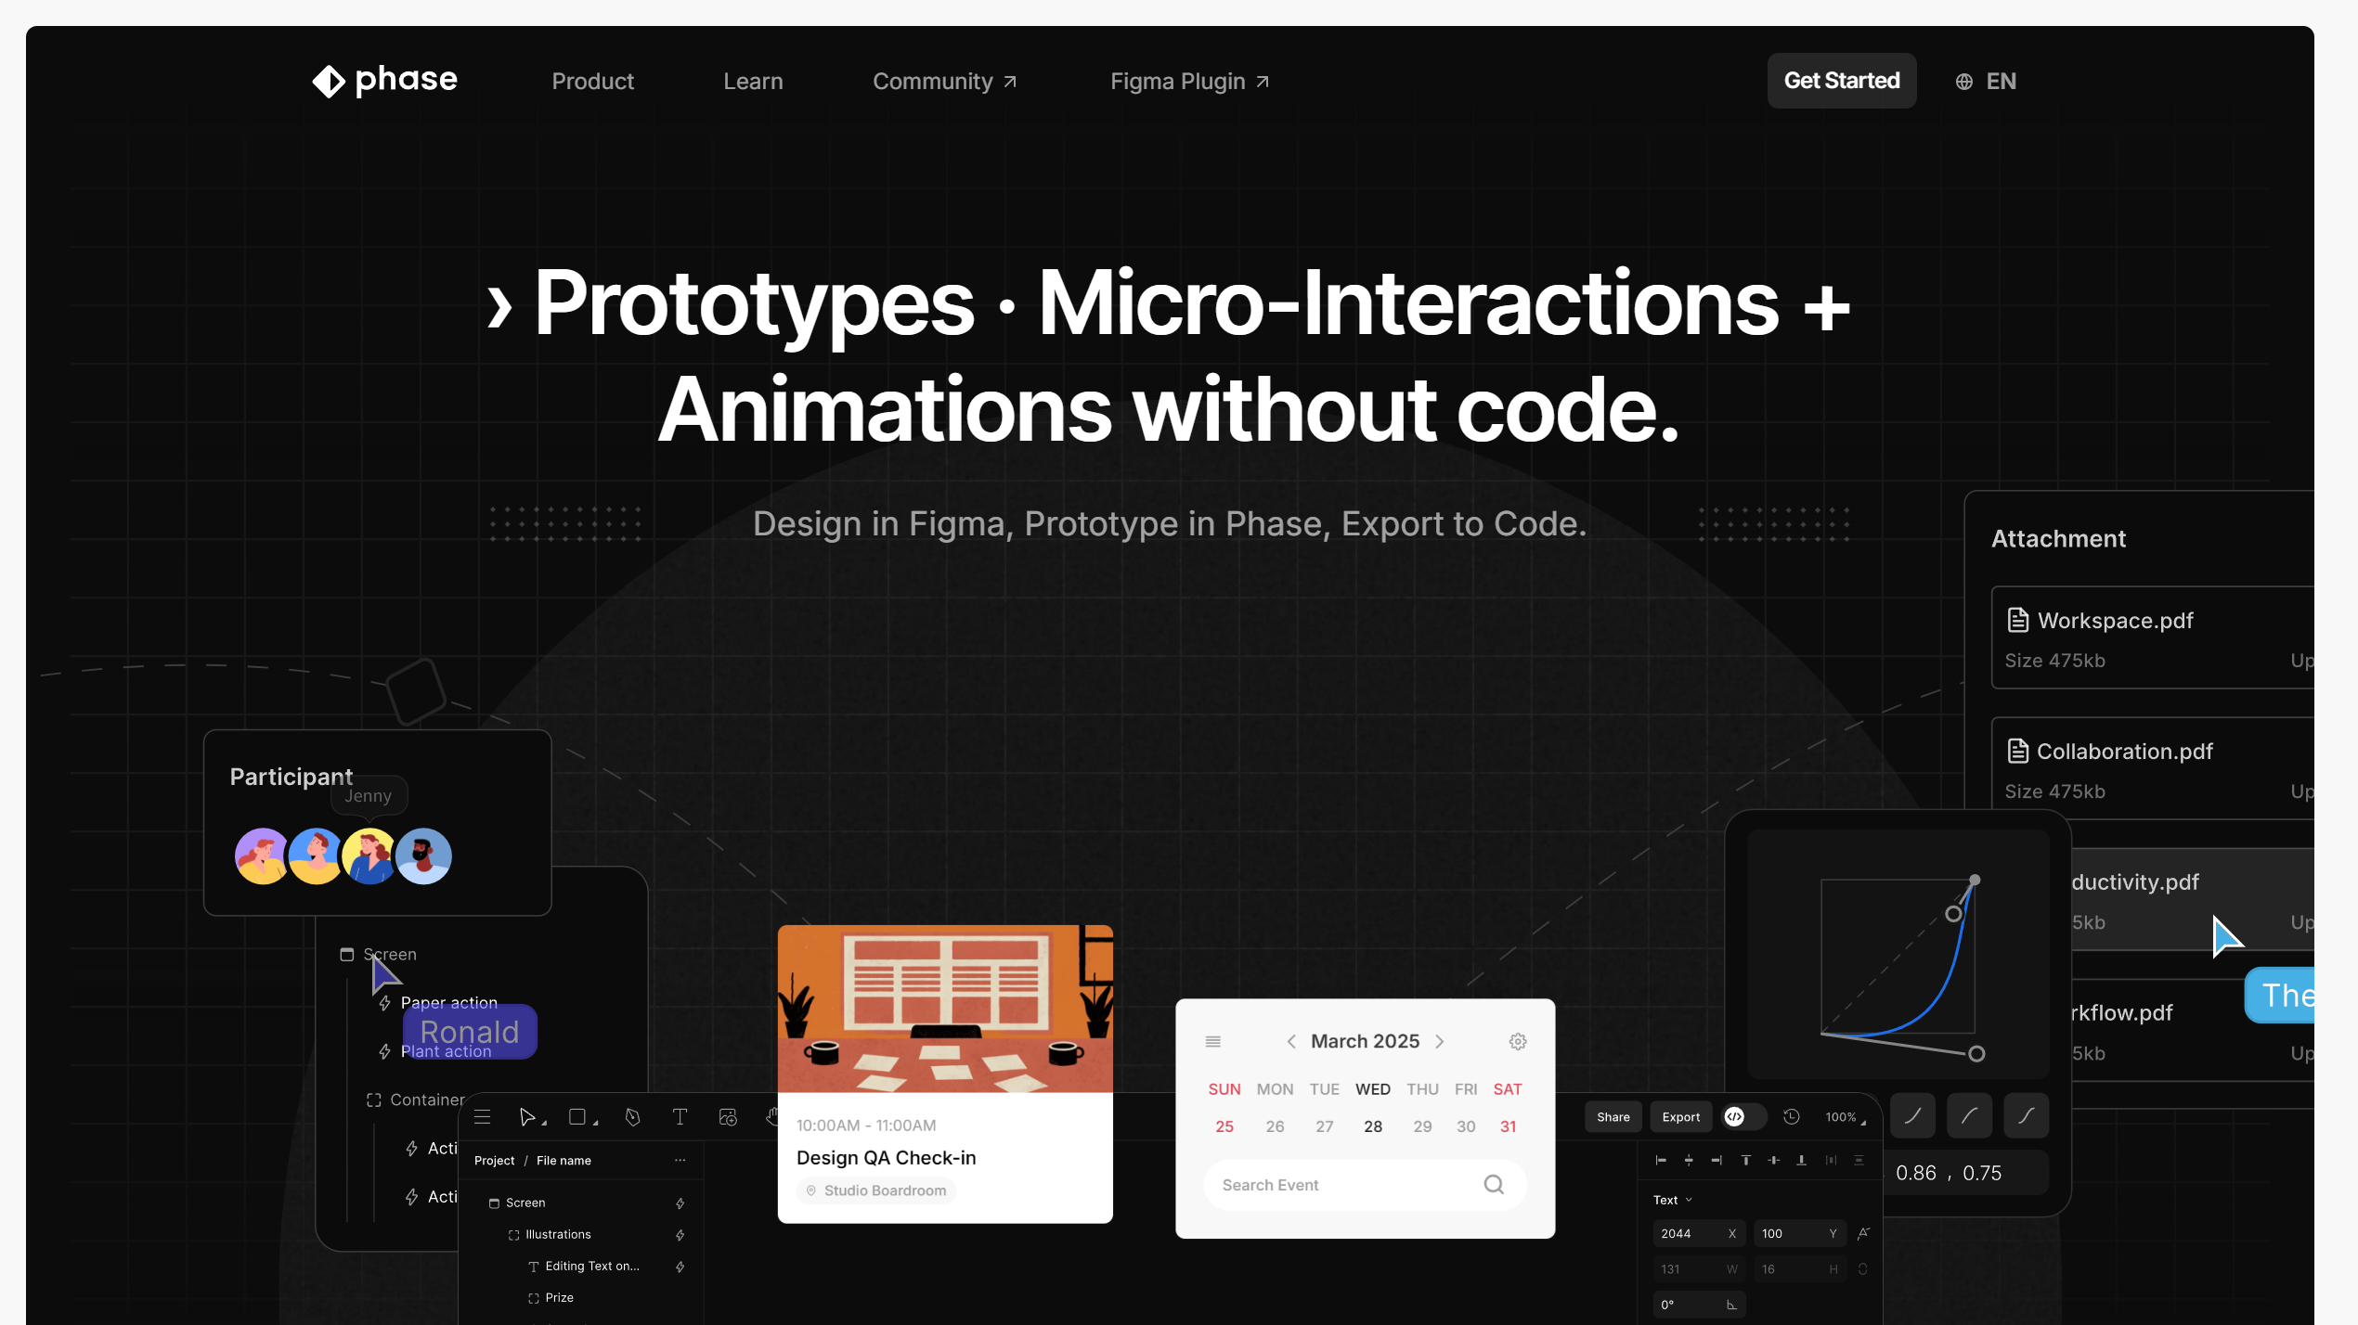
Task: Align selection to right edge
Action: 1717,1160
